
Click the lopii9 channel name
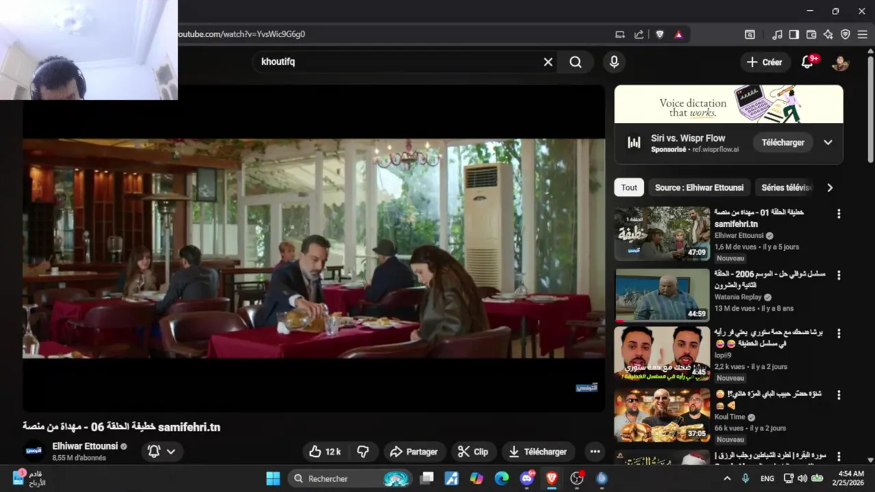[723, 355]
